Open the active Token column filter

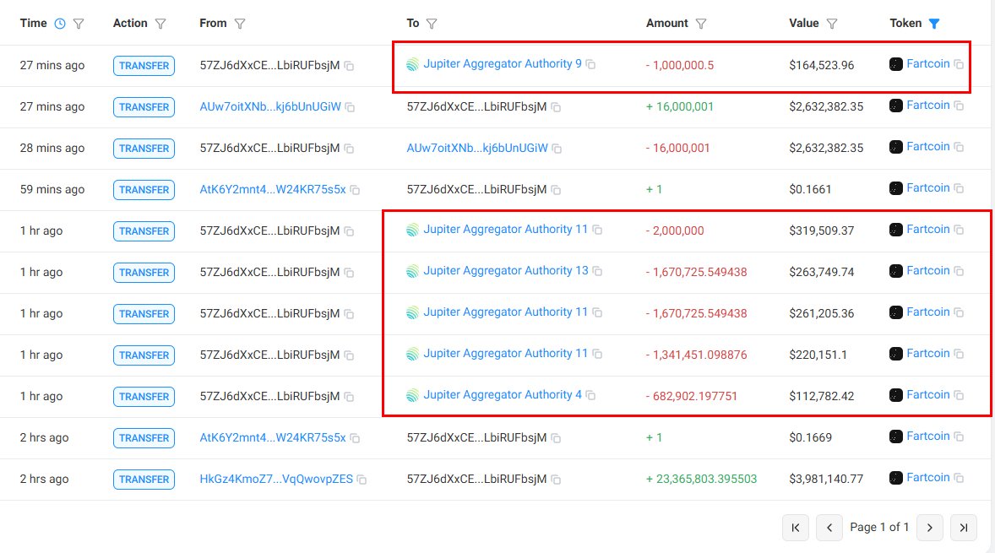click(x=934, y=24)
